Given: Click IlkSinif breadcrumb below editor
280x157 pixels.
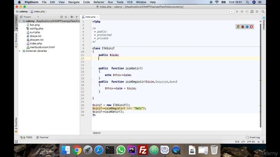Looking at the screenshot, I should pos(97,133).
